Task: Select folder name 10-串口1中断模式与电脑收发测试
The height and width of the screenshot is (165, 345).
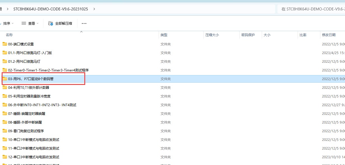Action: pos(34,140)
